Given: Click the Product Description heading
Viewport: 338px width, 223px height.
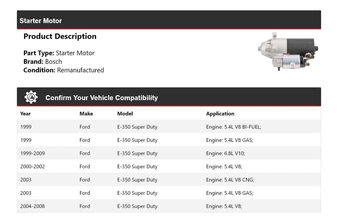Looking at the screenshot, I should click(60, 37).
